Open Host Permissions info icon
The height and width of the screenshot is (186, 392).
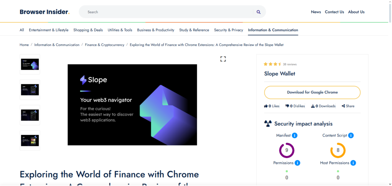point(353,163)
